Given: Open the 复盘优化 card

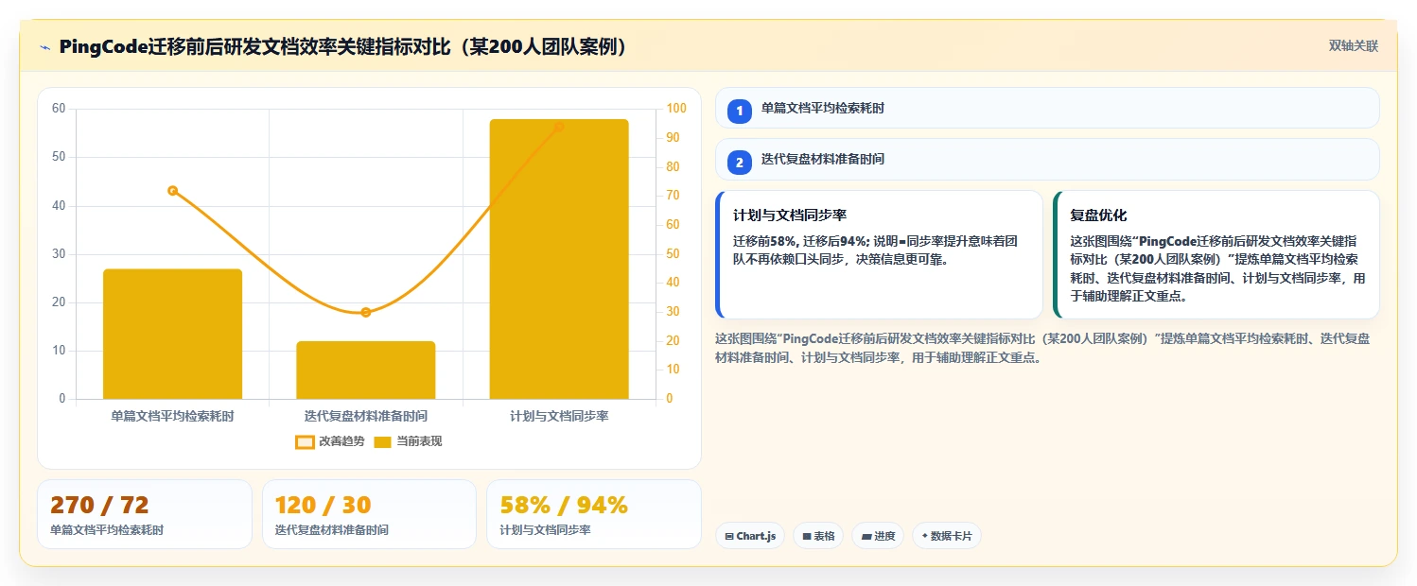Looking at the screenshot, I should [x=1216, y=254].
